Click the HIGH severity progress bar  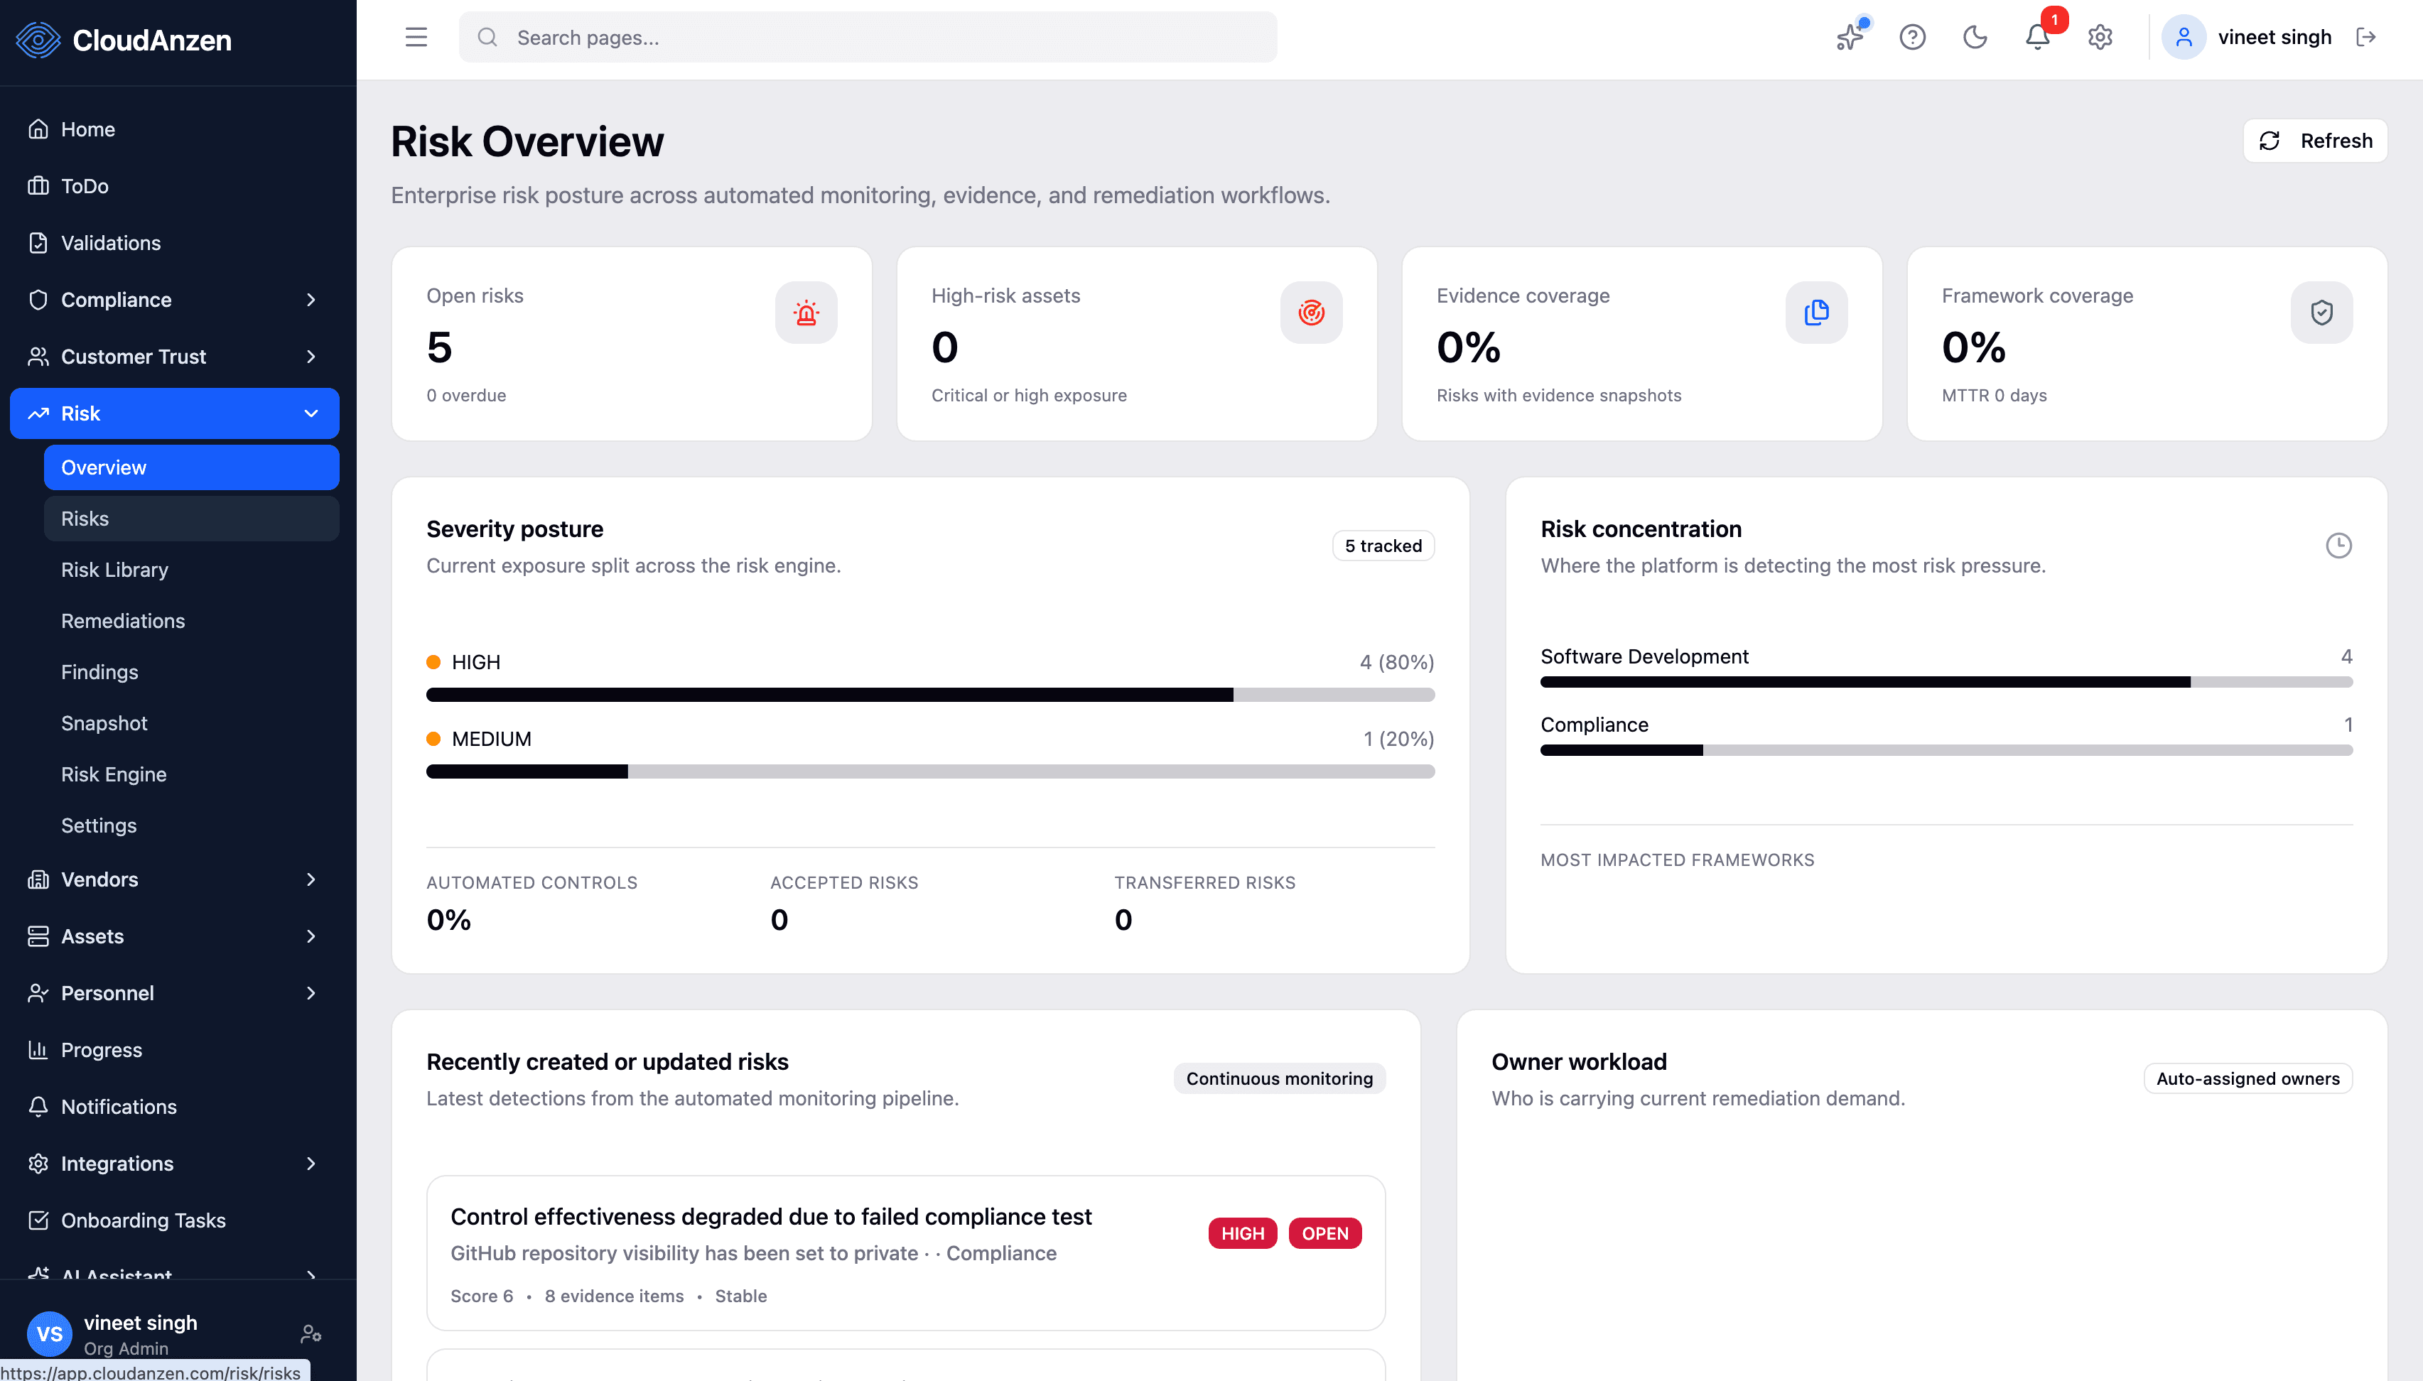pyautogui.click(x=929, y=695)
